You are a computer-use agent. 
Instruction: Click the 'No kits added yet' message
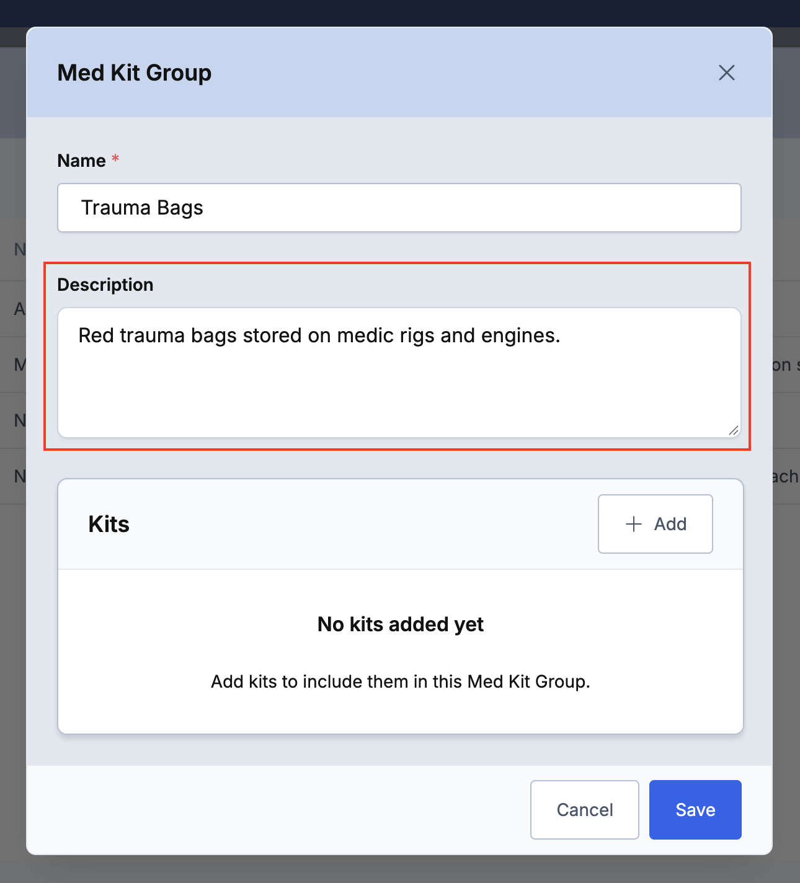click(401, 624)
